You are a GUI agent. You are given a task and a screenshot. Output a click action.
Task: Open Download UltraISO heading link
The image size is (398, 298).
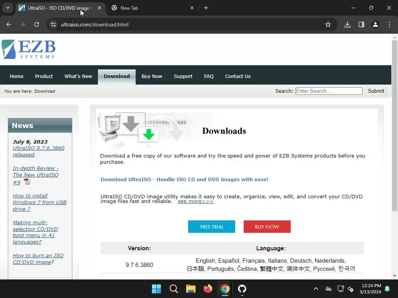(x=184, y=179)
